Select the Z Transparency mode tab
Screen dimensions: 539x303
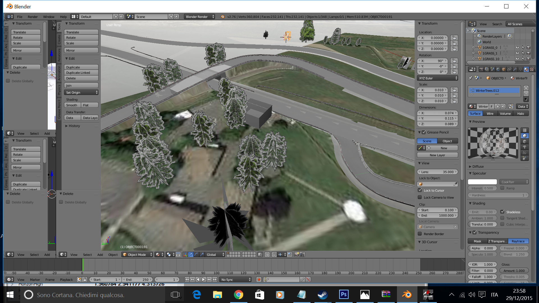click(498, 241)
